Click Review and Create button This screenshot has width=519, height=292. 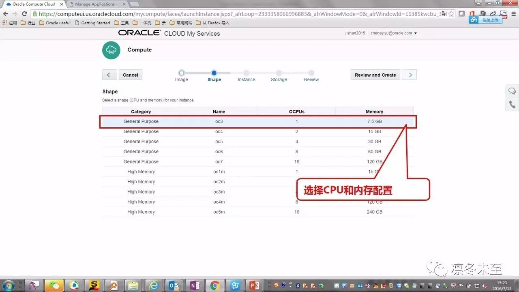click(x=375, y=75)
